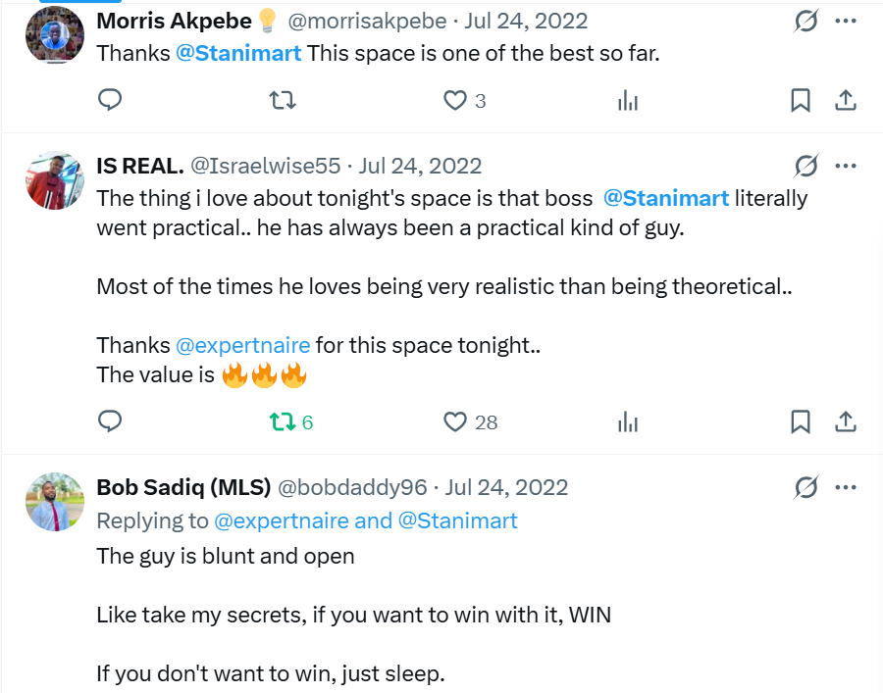Open the more options menu on Bob Sadiq's tweet
Viewport: 883px width, 693px height.
click(846, 487)
